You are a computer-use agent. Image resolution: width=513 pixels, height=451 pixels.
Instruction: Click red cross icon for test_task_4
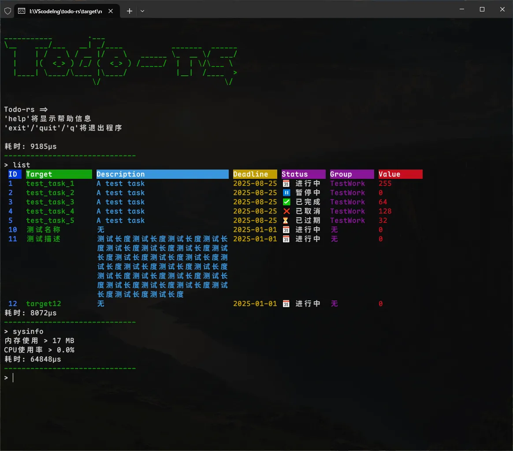[x=286, y=211]
